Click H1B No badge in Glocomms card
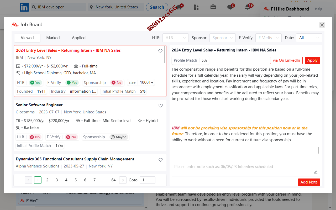 35,137
